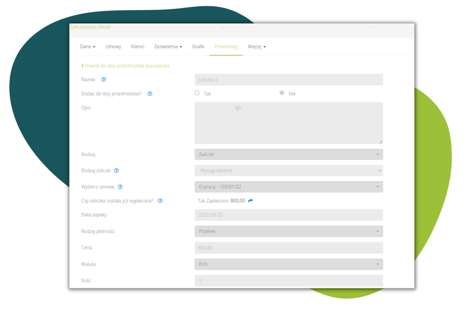Viewport: 467px width, 312px height.
Task: Select the Nie radio button
Action: click(282, 93)
